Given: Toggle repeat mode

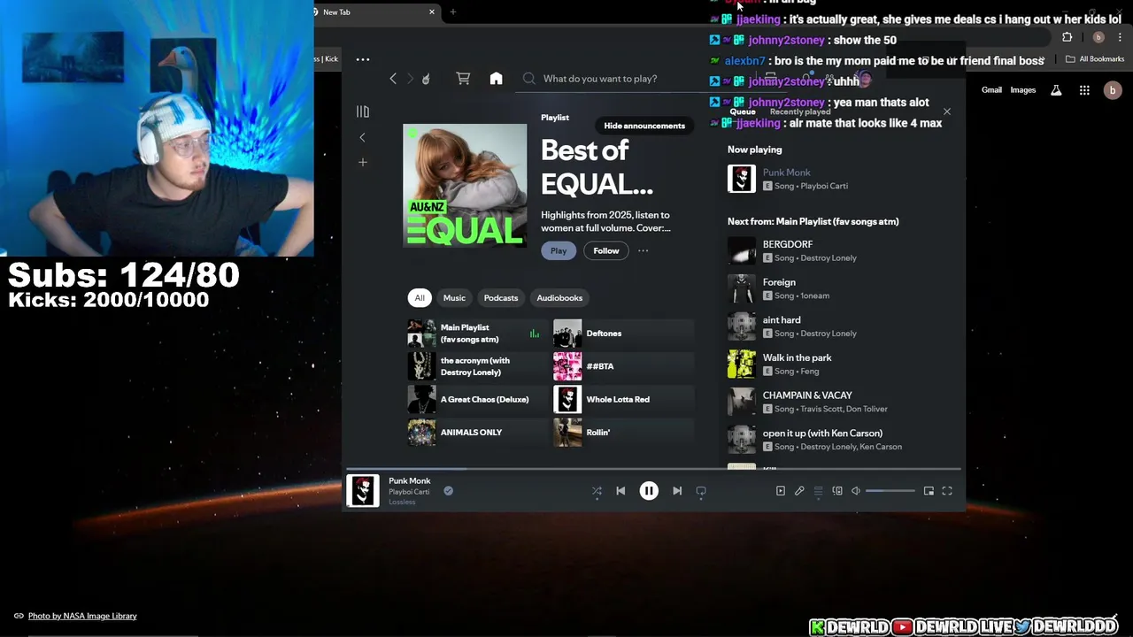Looking at the screenshot, I should tap(701, 491).
